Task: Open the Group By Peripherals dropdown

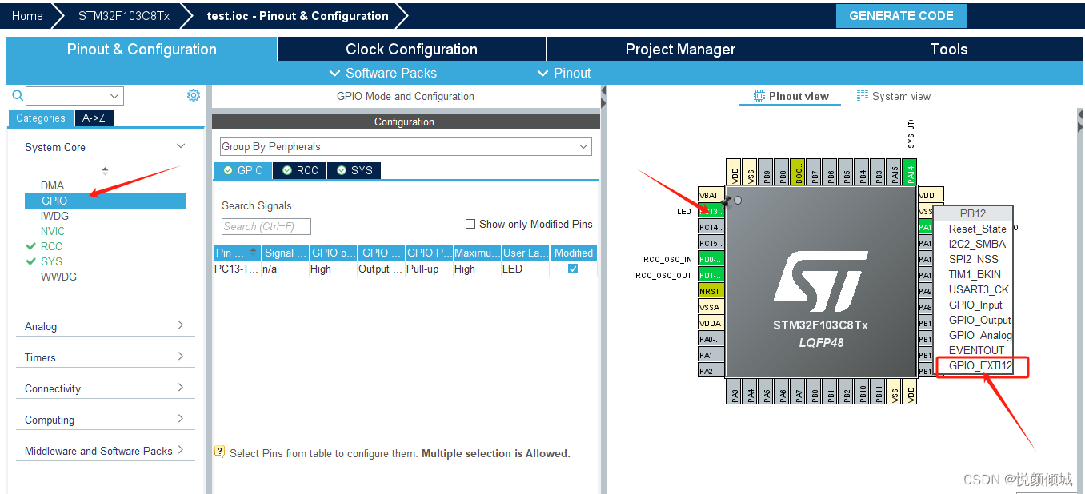Action: (x=406, y=147)
